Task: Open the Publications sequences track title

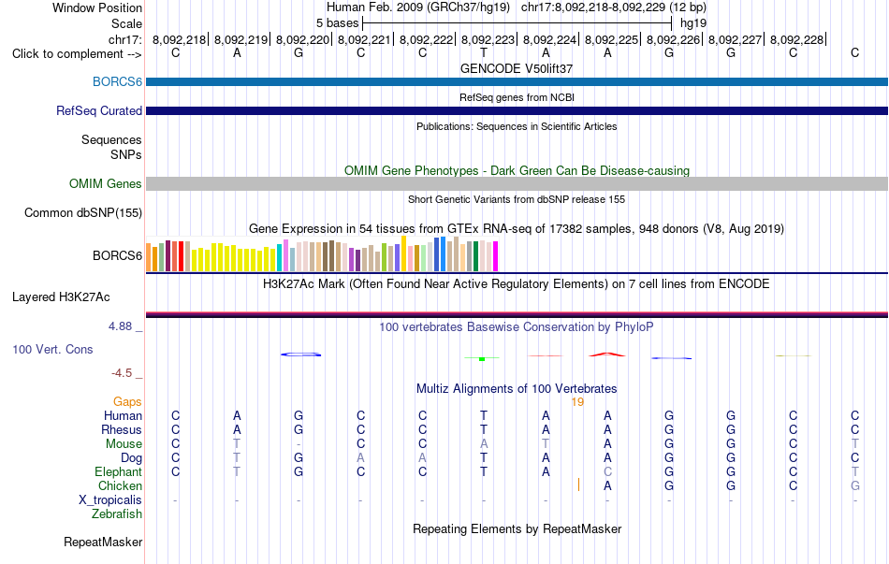Action: coord(517,126)
